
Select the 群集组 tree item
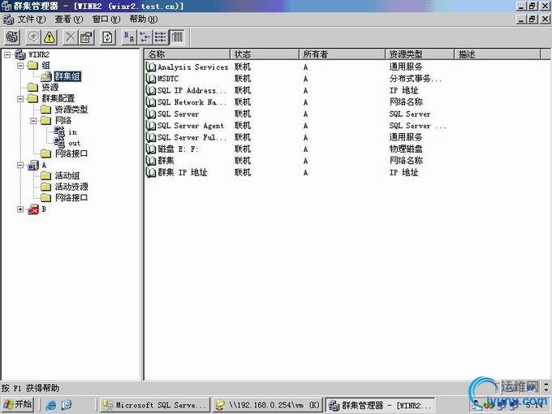67,76
